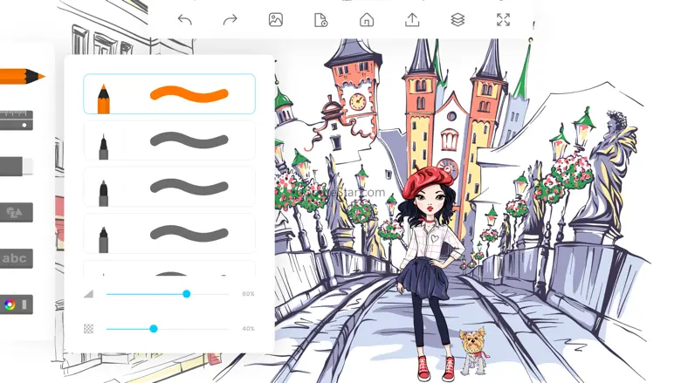Select the shapes tool in sidebar
This screenshot has height=383, width=681.
click(16, 212)
